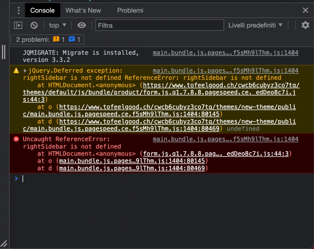The width and height of the screenshot is (314, 249).
Task: Click the red error circle on the Uncaught ReferenceError
Action: (16, 139)
